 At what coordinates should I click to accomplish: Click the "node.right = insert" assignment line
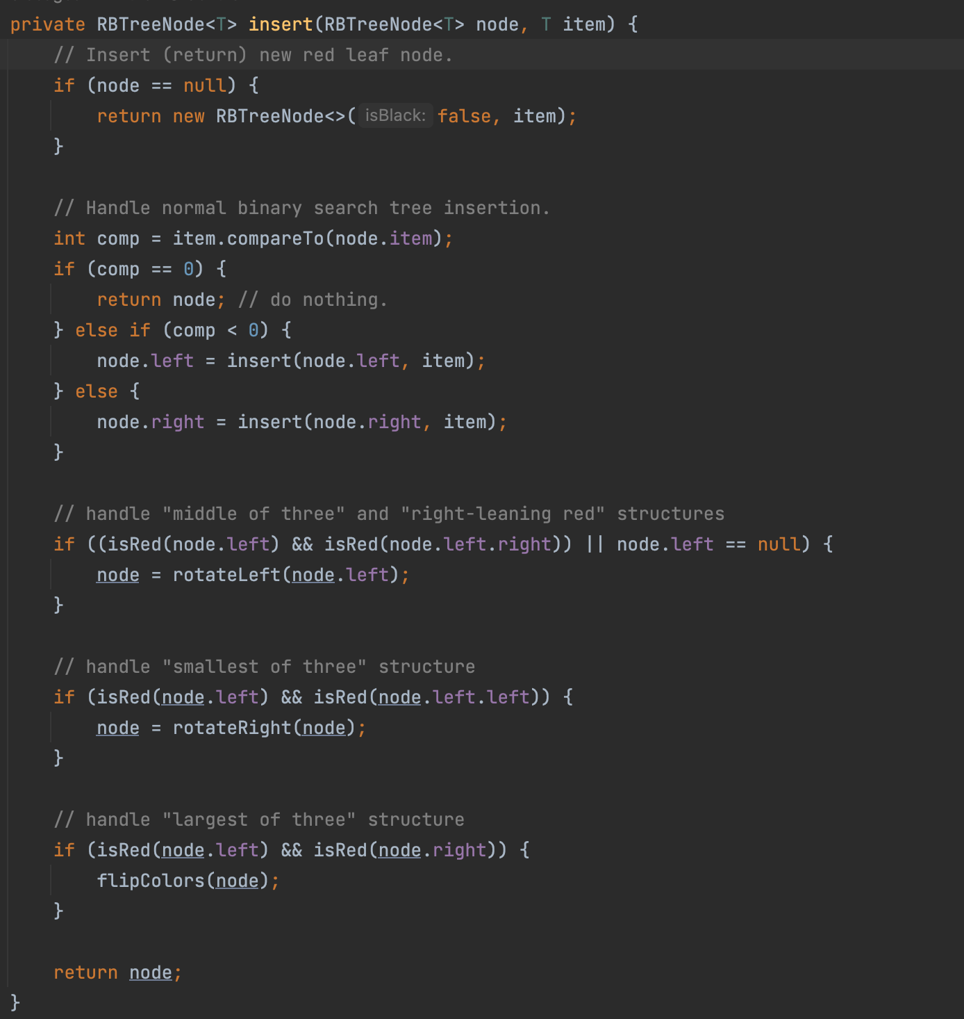(301, 422)
